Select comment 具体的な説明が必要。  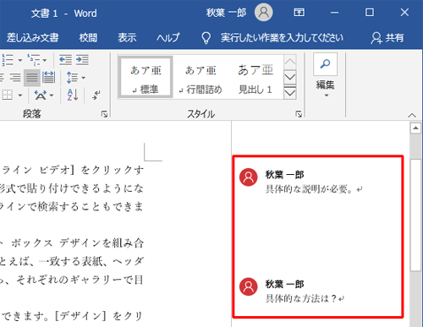(314, 189)
